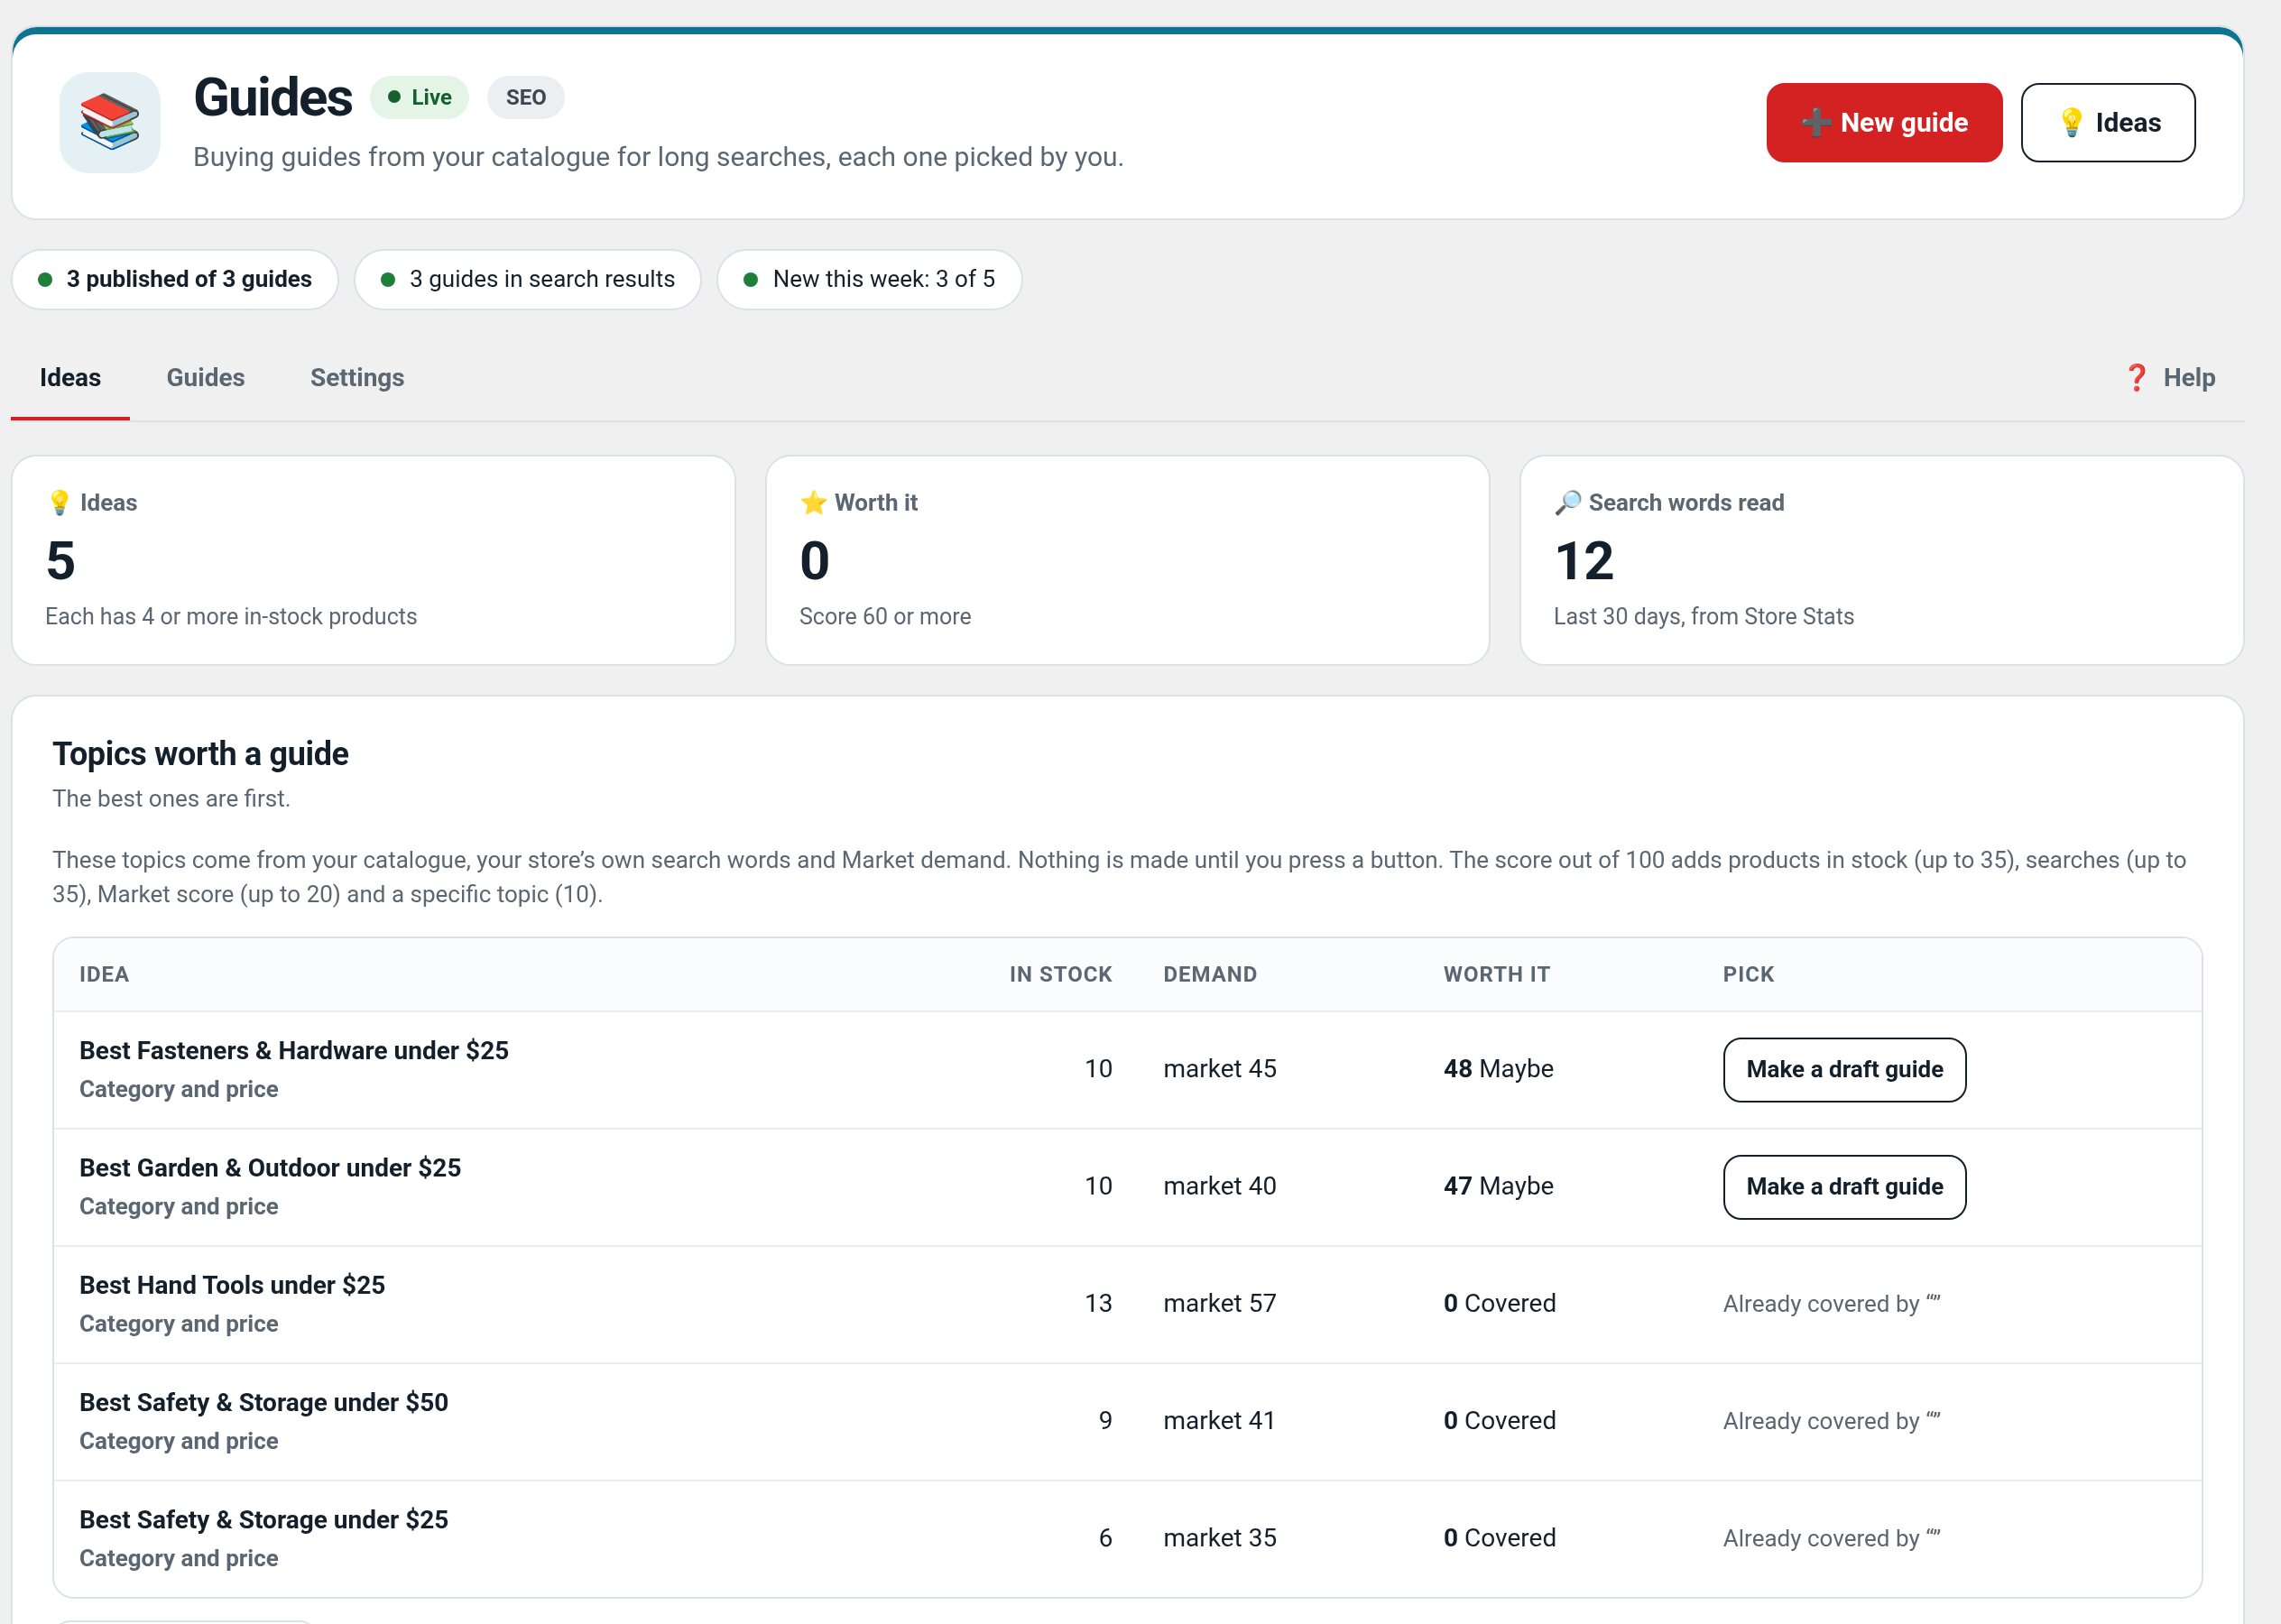The width and height of the screenshot is (2281, 1624).
Task: Click the '48 Maybe' score cell
Action: tap(1498, 1068)
